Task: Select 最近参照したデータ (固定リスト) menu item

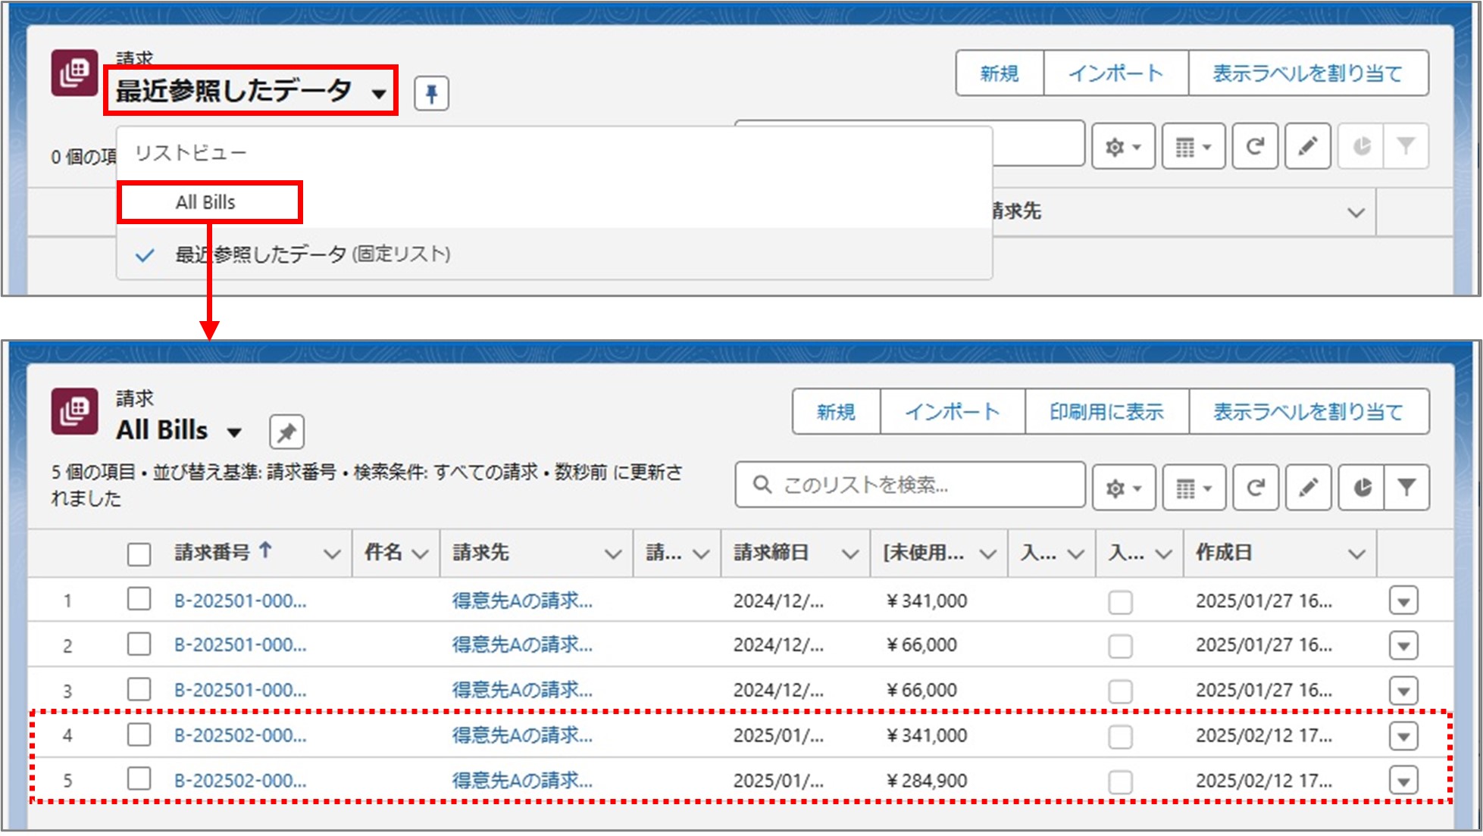Action: click(312, 254)
